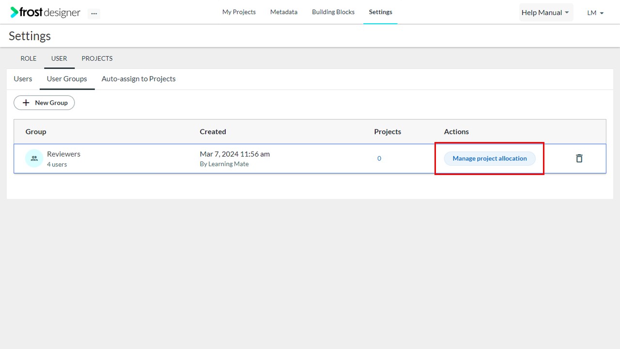Screen dimensions: 620x349
Task: Select the Settings navigation item
Action: [x=381, y=12]
